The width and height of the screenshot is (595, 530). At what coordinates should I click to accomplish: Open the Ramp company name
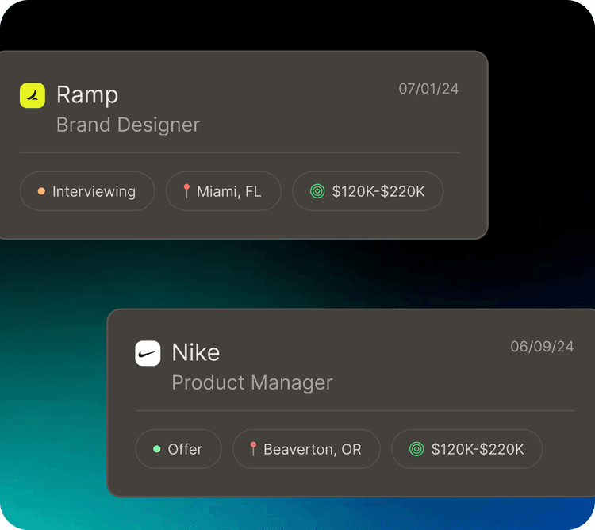(x=87, y=95)
